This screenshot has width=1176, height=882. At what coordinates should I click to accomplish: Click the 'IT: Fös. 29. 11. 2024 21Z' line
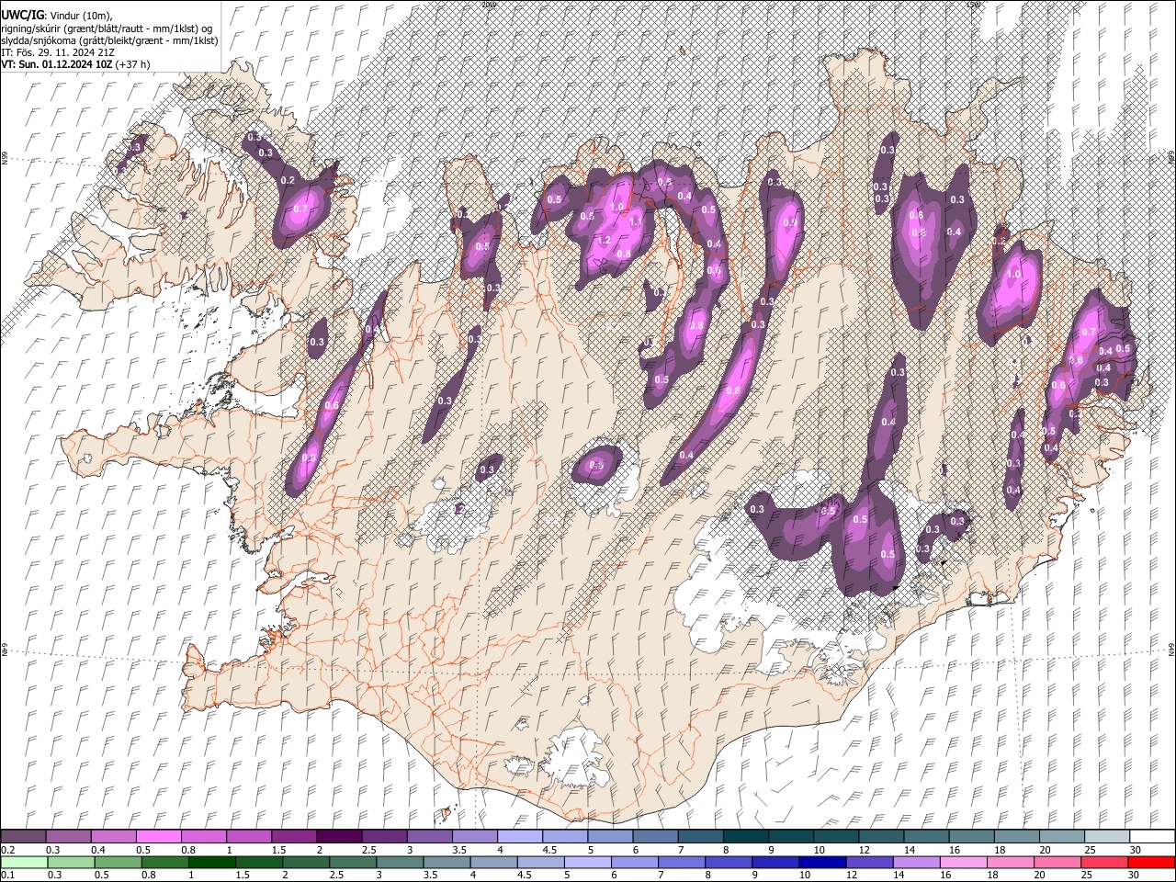(58, 52)
